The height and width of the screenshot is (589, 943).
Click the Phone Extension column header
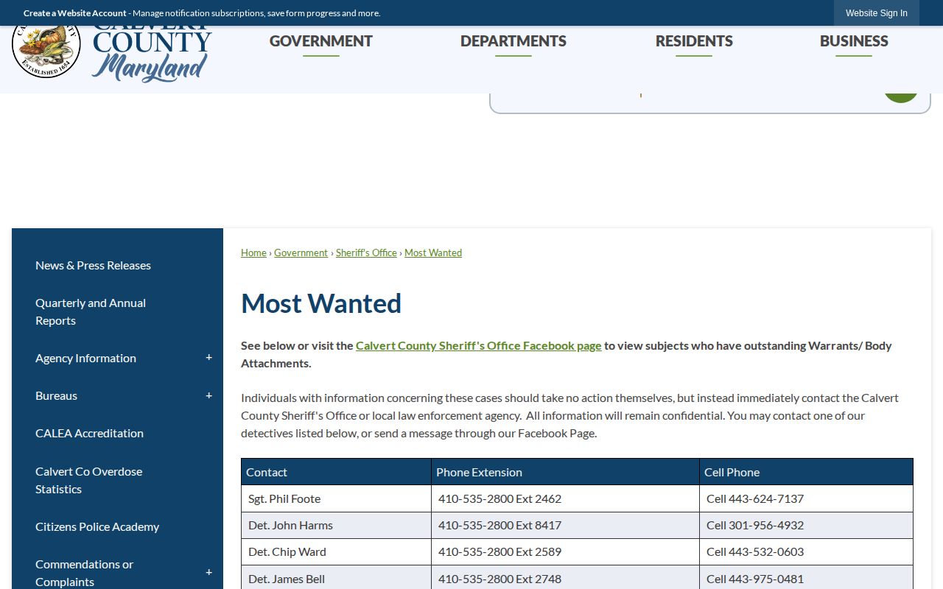tap(565, 472)
